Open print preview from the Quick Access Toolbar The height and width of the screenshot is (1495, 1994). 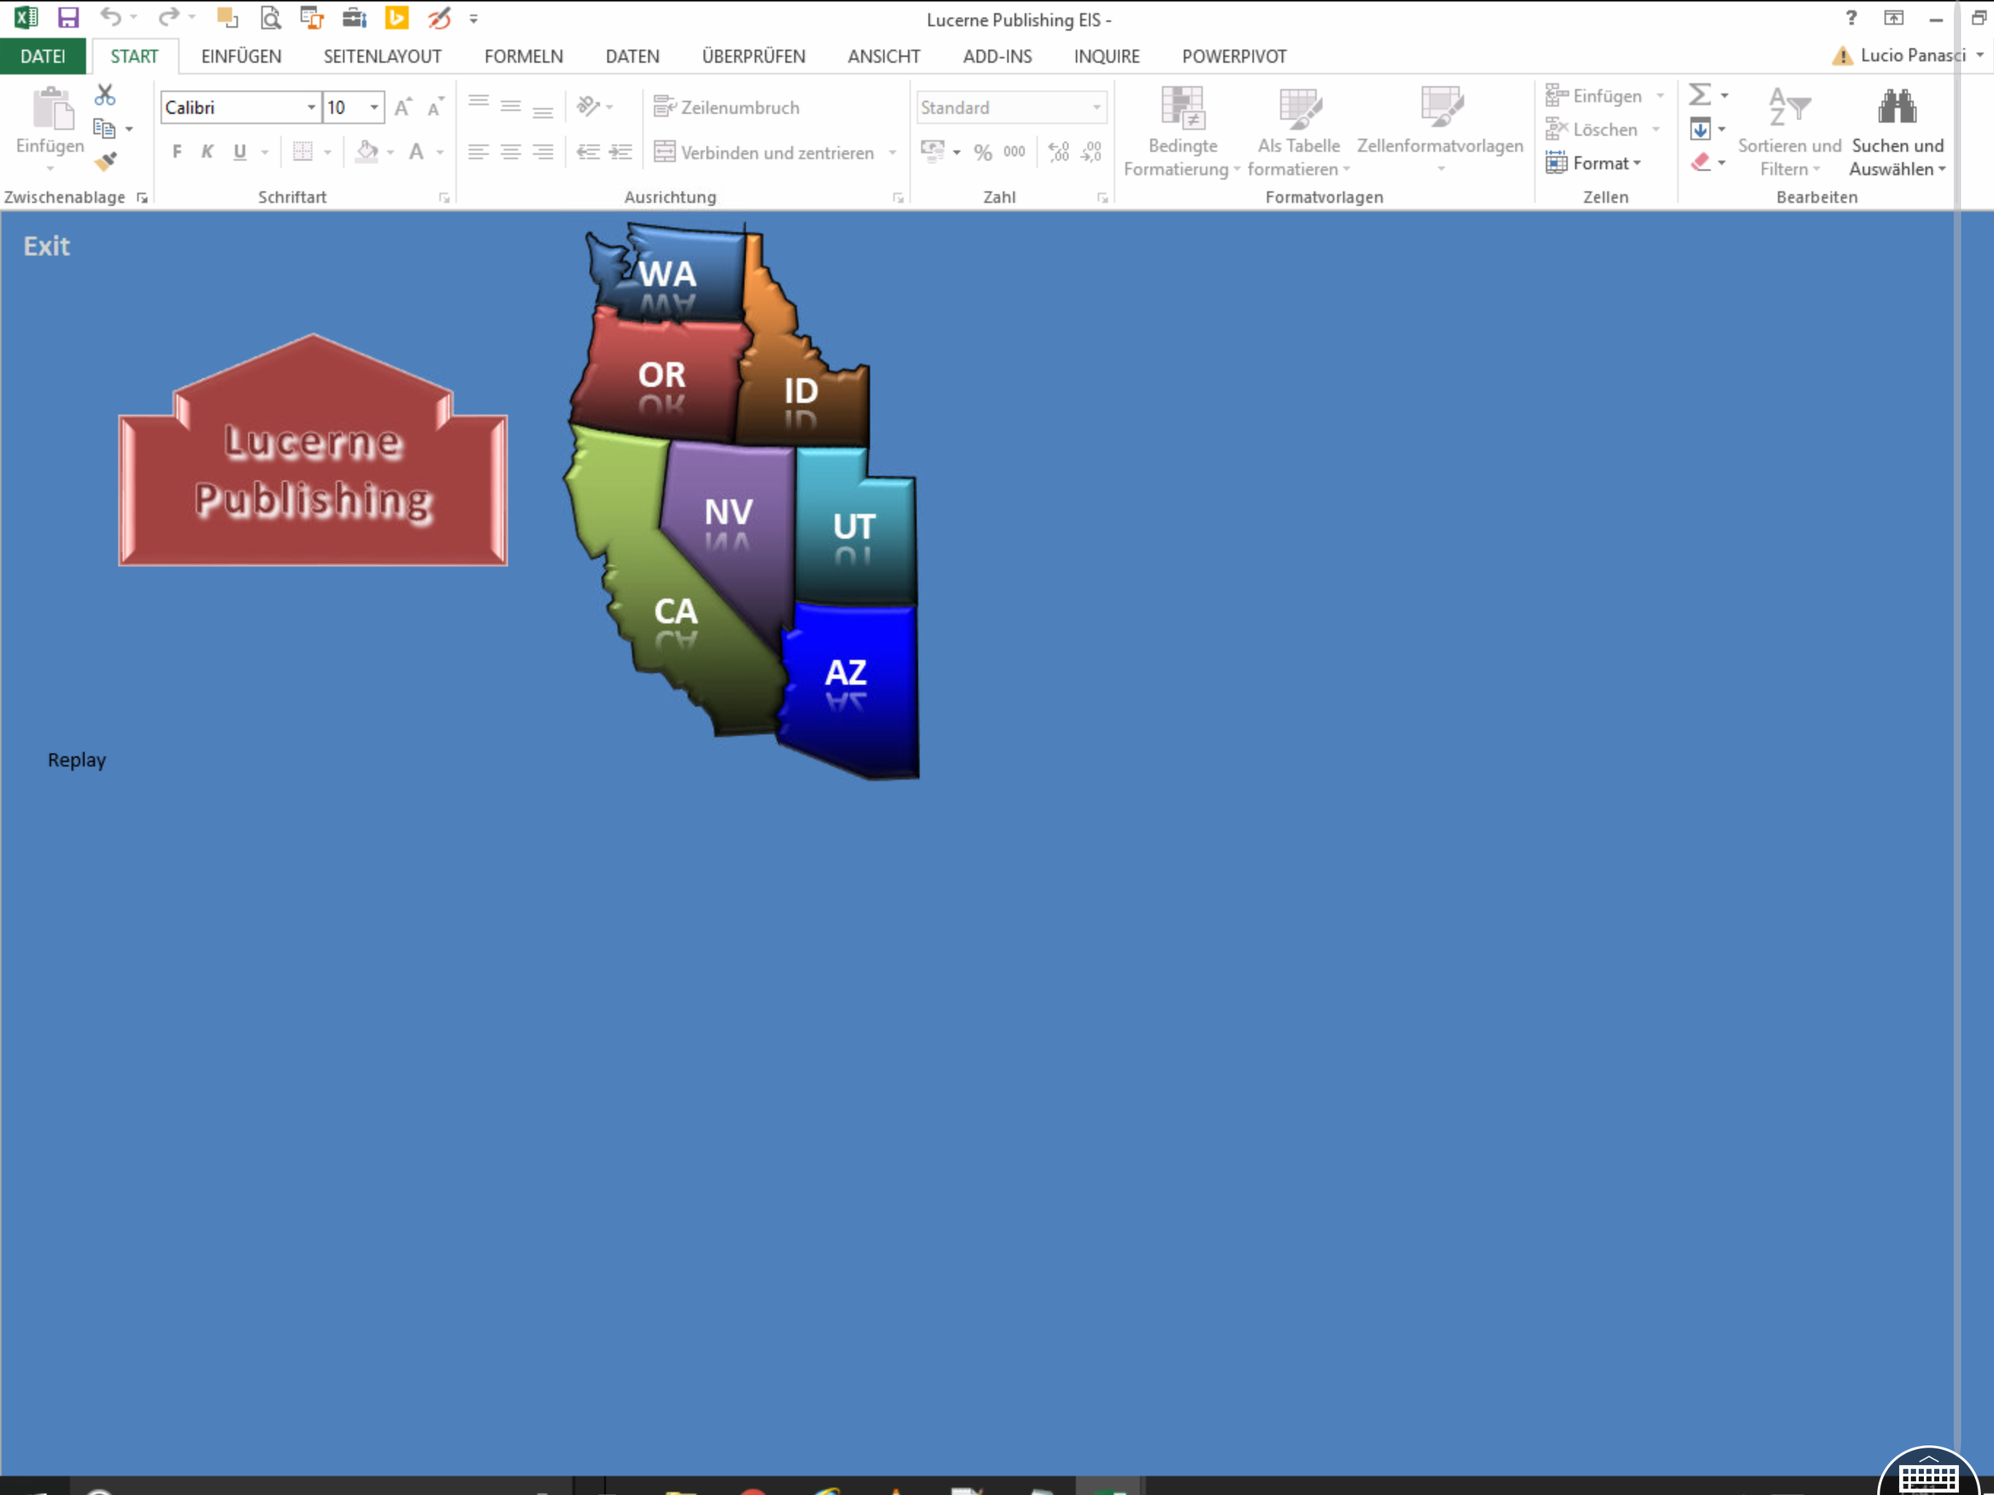(x=269, y=18)
